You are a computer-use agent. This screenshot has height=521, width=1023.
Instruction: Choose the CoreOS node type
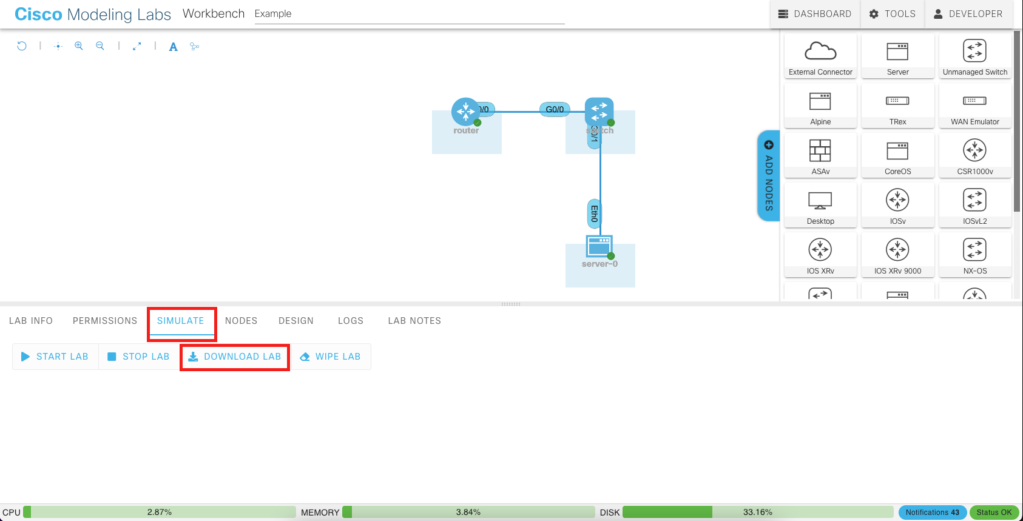[897, 155]
